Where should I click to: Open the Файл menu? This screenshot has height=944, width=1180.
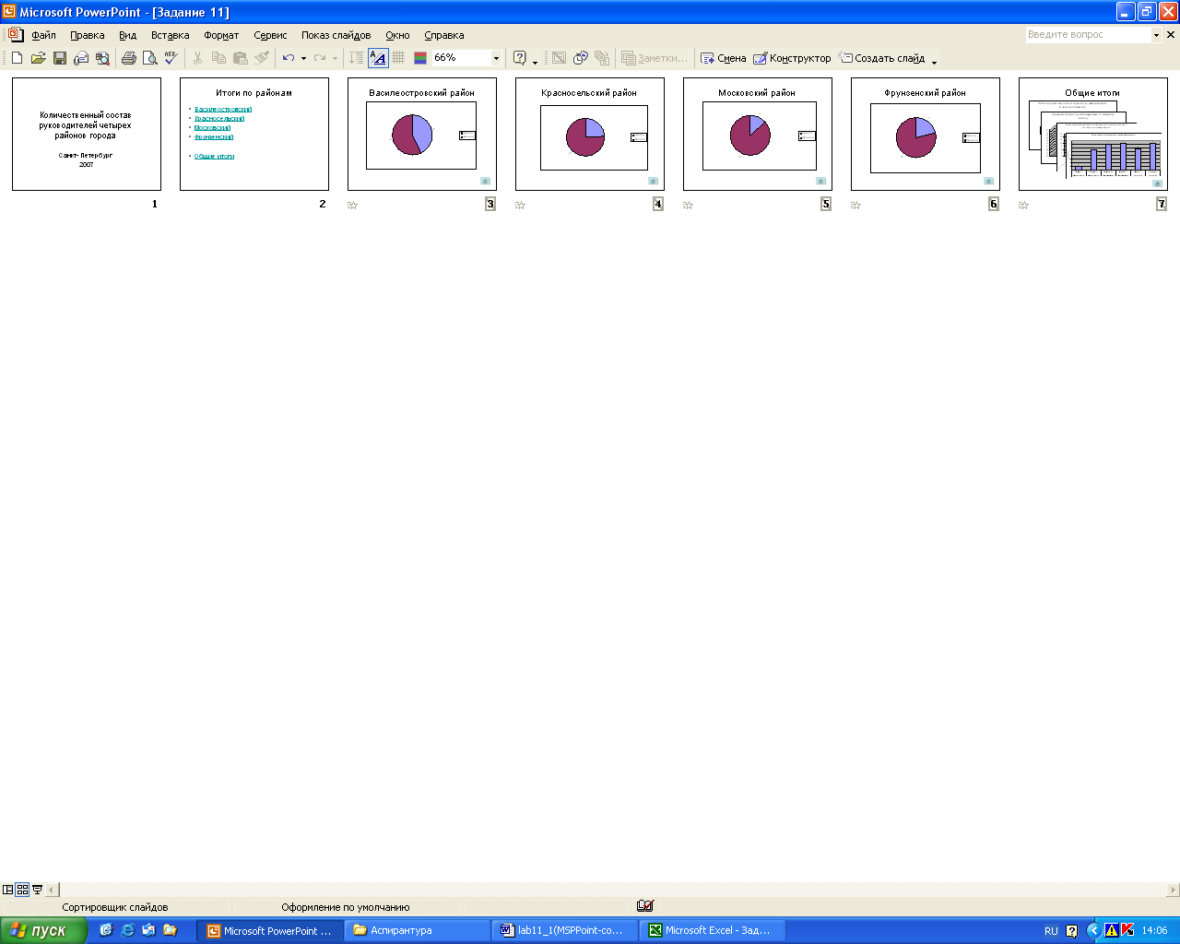click(x=43, y=35)
